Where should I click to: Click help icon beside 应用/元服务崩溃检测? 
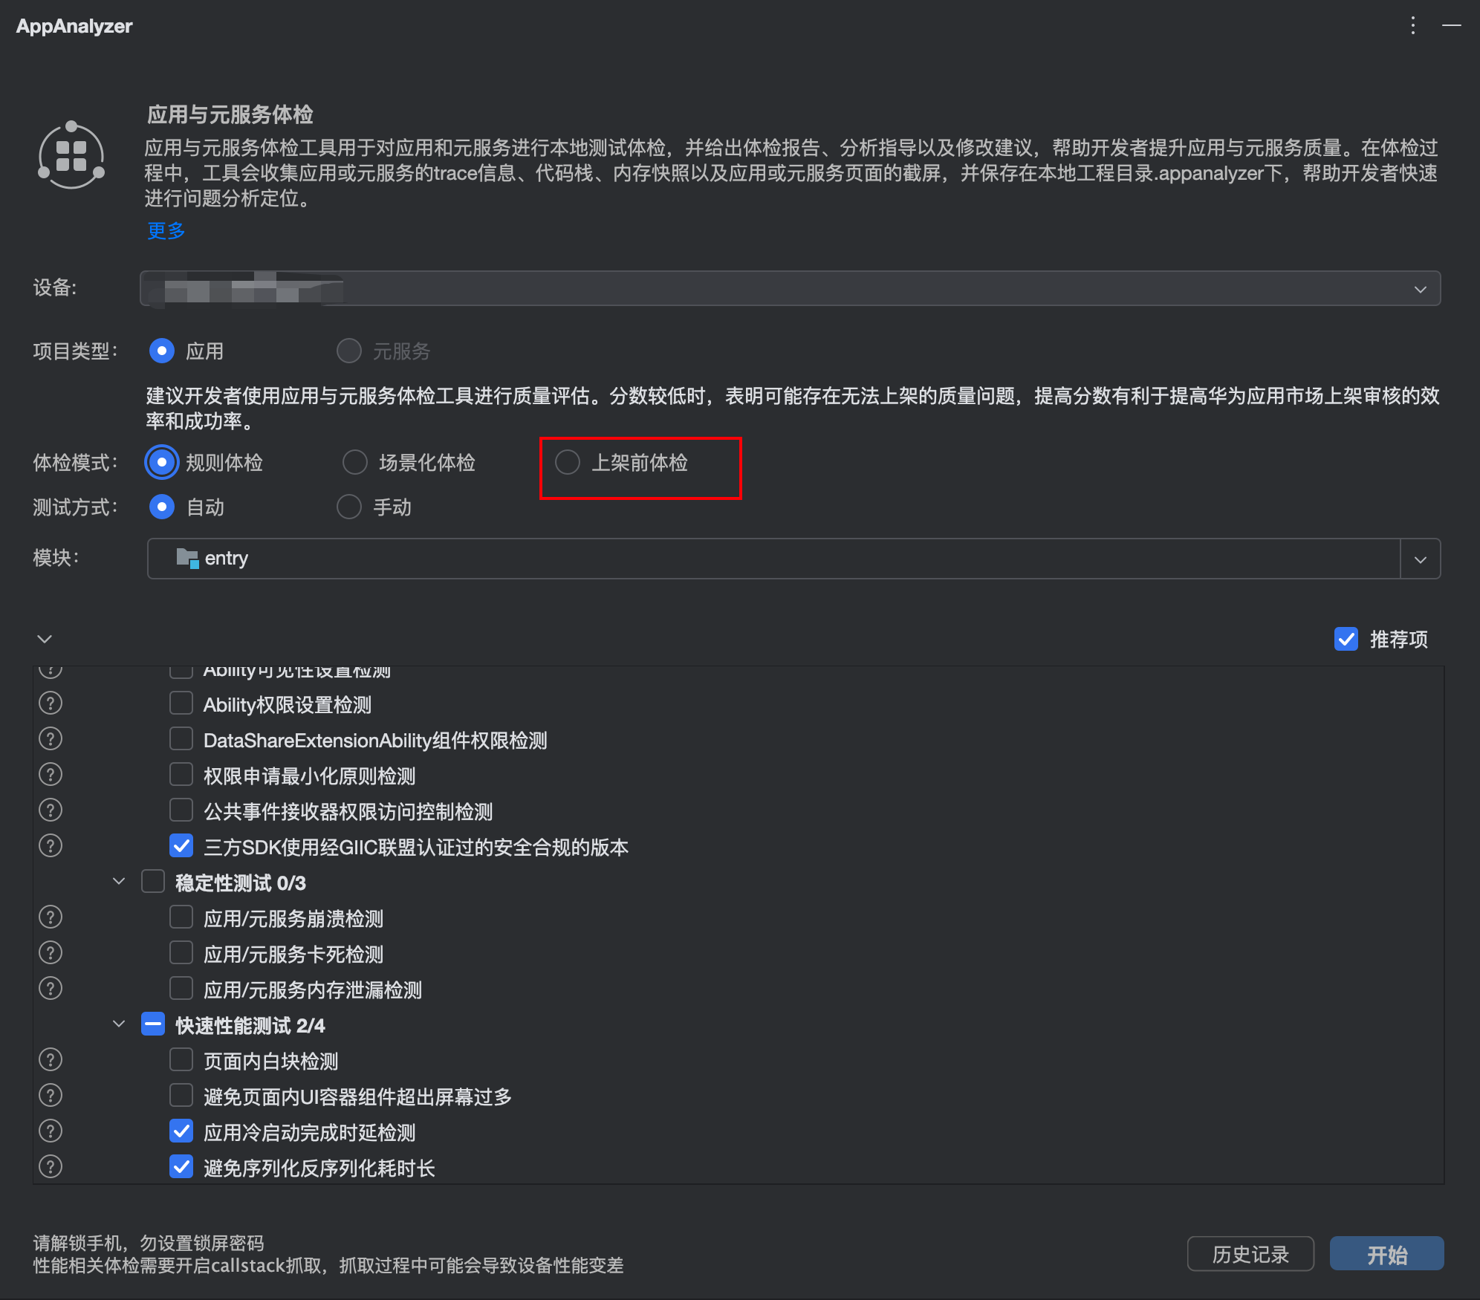click(x=50, y=917)
